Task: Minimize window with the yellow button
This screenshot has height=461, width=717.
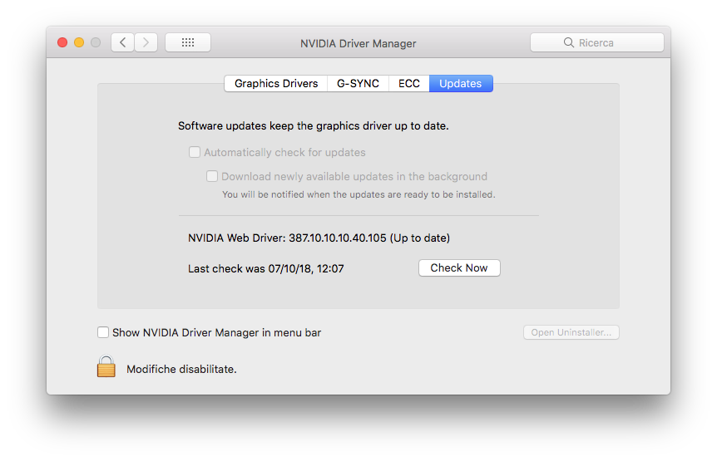Action: (79, 42)
